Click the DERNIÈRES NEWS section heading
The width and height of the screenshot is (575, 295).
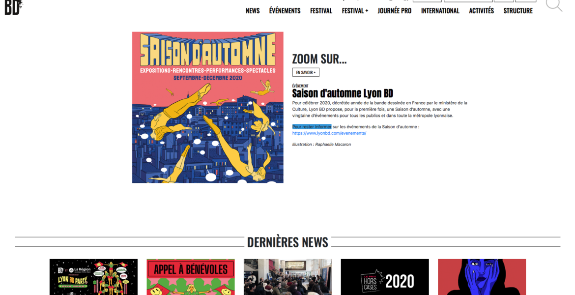click(287, 242)
